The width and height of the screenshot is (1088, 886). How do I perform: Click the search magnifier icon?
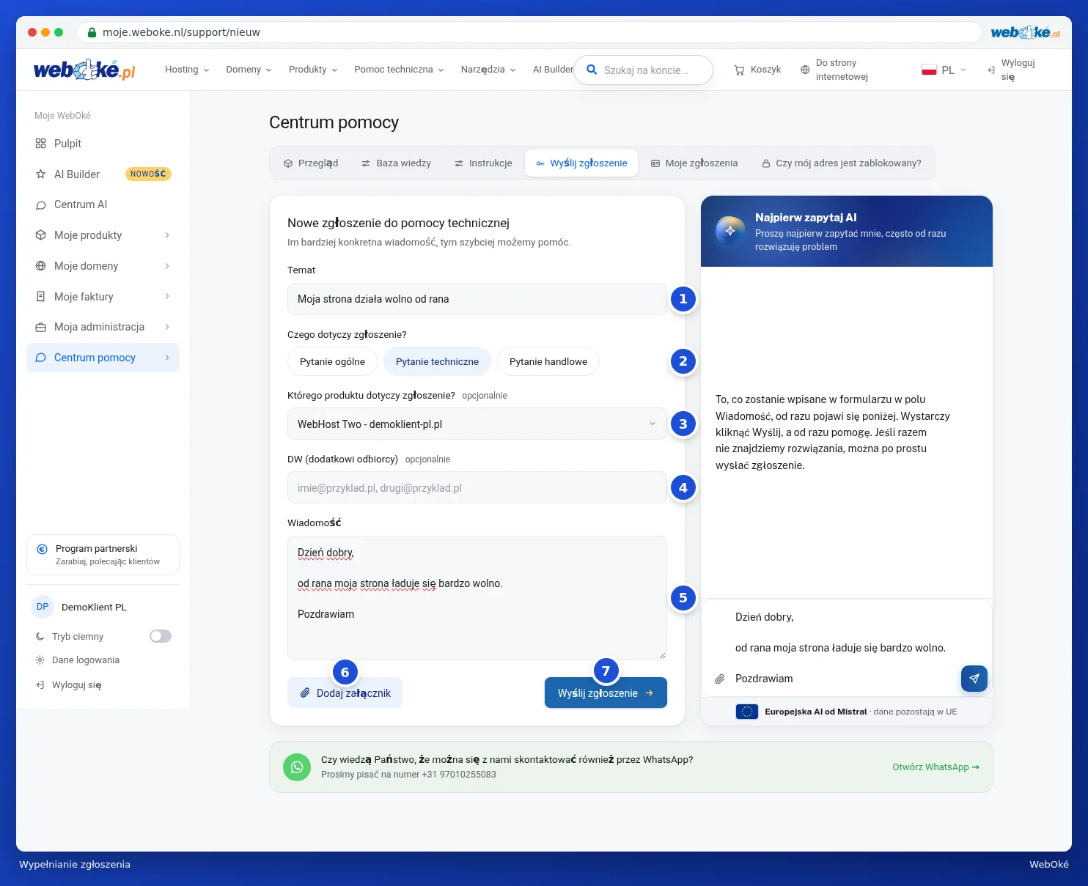click(592, 70)
